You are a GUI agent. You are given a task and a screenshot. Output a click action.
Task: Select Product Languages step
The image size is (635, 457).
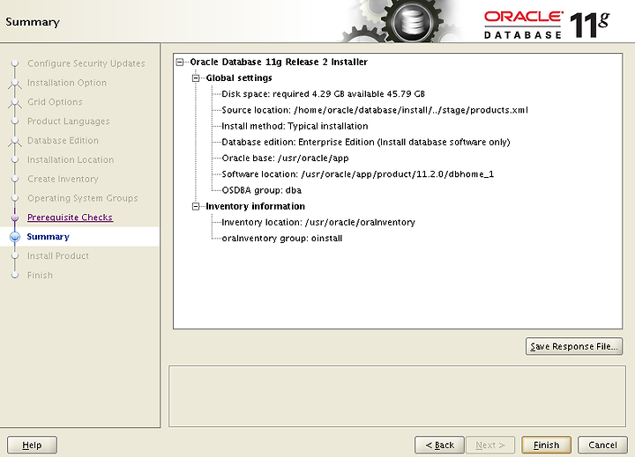tap(69, 122)
